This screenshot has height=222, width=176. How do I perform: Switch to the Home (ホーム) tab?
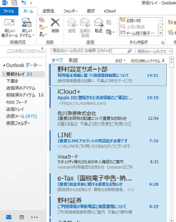click(28, 11)
